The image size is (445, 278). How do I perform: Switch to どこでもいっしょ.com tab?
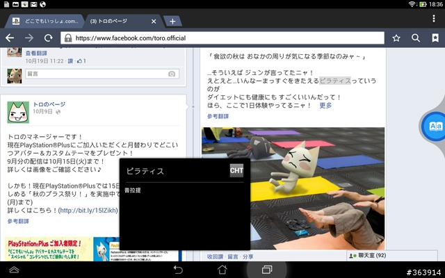45,22
